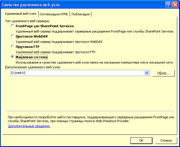180x147 pixels.
Task: Choose the Файловая система radio button
Action: coord(12,57)
